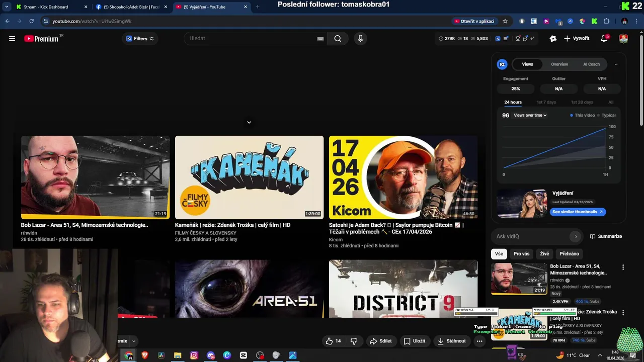Open rthwldn channel link under grid video

coord(29,233)
